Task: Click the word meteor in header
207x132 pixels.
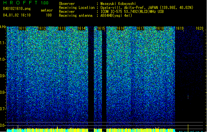Action: tap(47, 10)
